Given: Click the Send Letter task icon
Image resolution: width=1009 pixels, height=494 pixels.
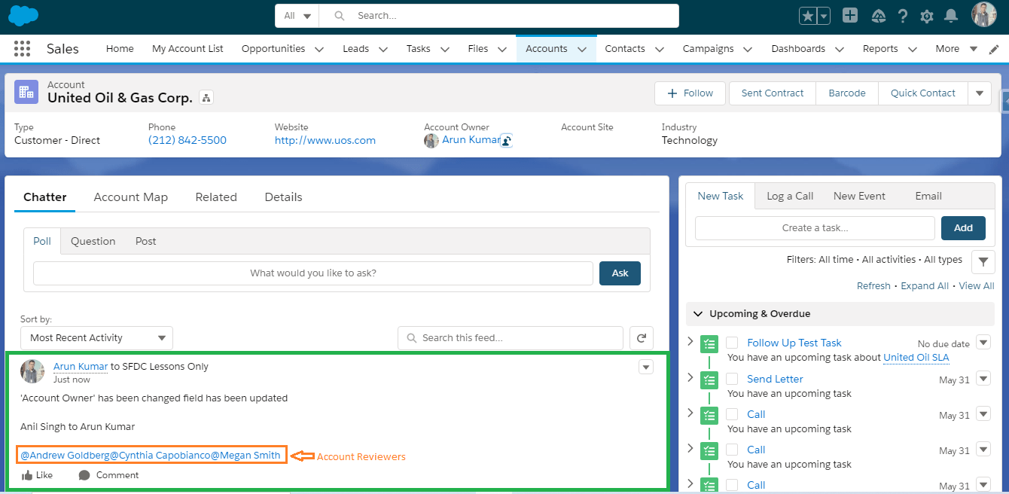Looking at the screenshot, I should tap(709, 380).
